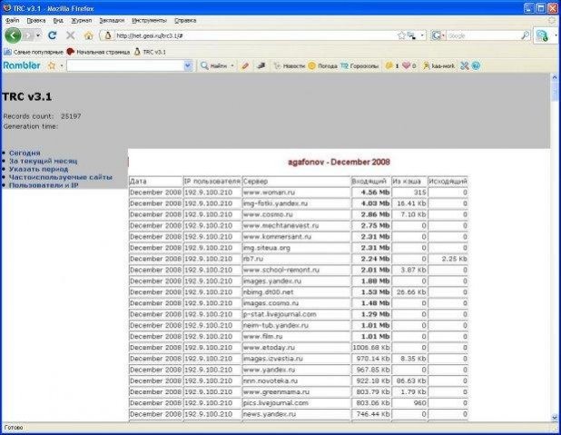The width and height of the screenshot is (561, 435).
Task: Expand Rambler search field dropdown arrow
Action: pyautogui.click(x=188, y=66)
